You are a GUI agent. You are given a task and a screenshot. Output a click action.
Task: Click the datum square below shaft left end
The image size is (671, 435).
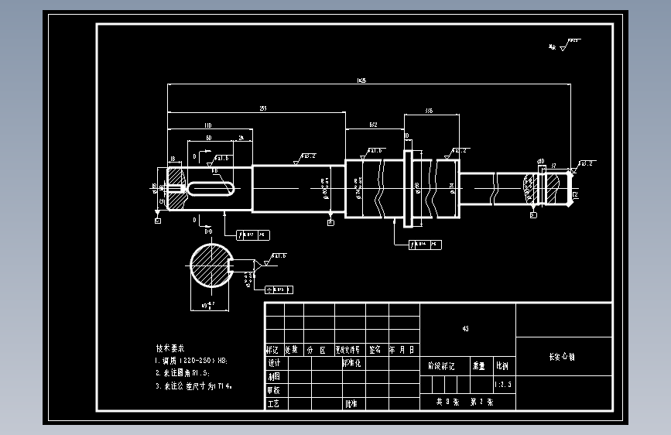tap(158, 221)
